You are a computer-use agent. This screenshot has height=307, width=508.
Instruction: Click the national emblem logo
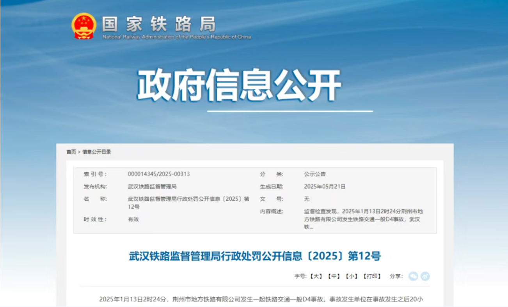pos(84,26)
